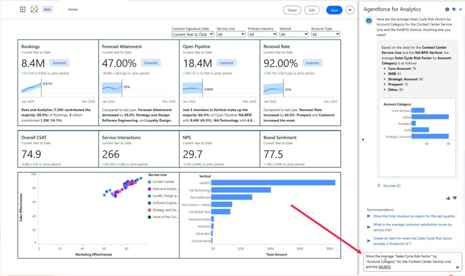Click the Open Pipeline 18.4M value

point(198,63)
